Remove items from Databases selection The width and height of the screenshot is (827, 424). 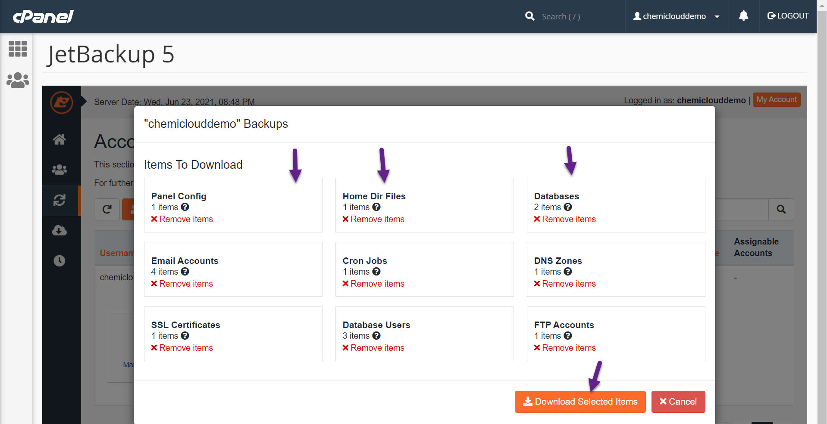click(x=565, y=219)
